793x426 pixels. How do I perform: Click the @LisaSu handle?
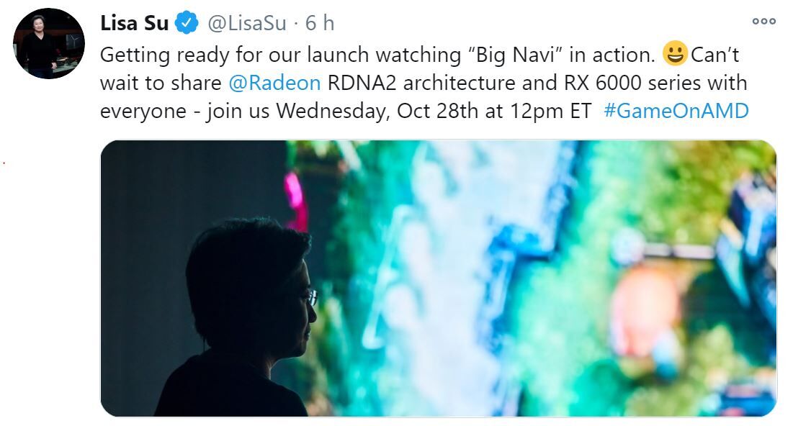pyautogui.click(x=247, y=23)
